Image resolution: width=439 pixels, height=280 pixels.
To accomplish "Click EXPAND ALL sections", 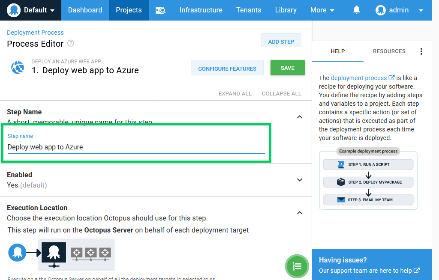I will 235,94.
